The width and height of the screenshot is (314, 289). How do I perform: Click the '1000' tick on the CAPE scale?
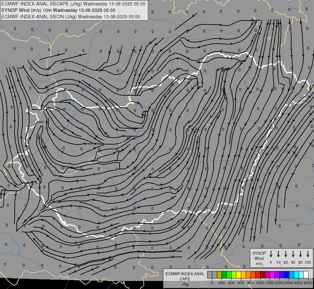pyautogui.click(x=260, y=283)
